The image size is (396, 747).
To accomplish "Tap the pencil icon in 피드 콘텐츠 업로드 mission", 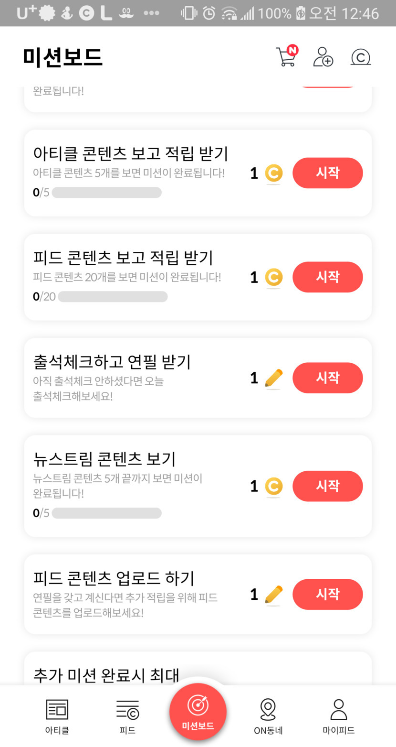I will click(x=273, y=595).
